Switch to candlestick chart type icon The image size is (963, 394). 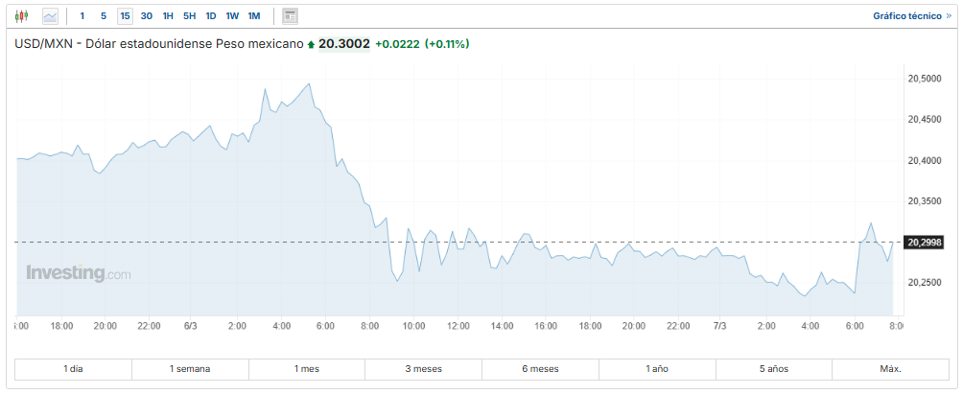[x=21, y=16]
